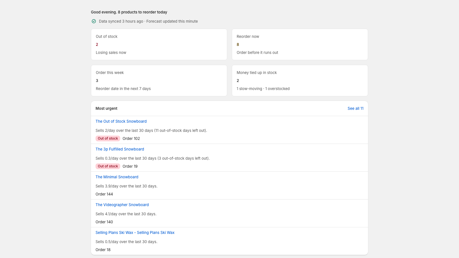Click Out of stock badge beside Order 102
The image size is (459, 258).
pyautogui.click(x=108, y=138)
